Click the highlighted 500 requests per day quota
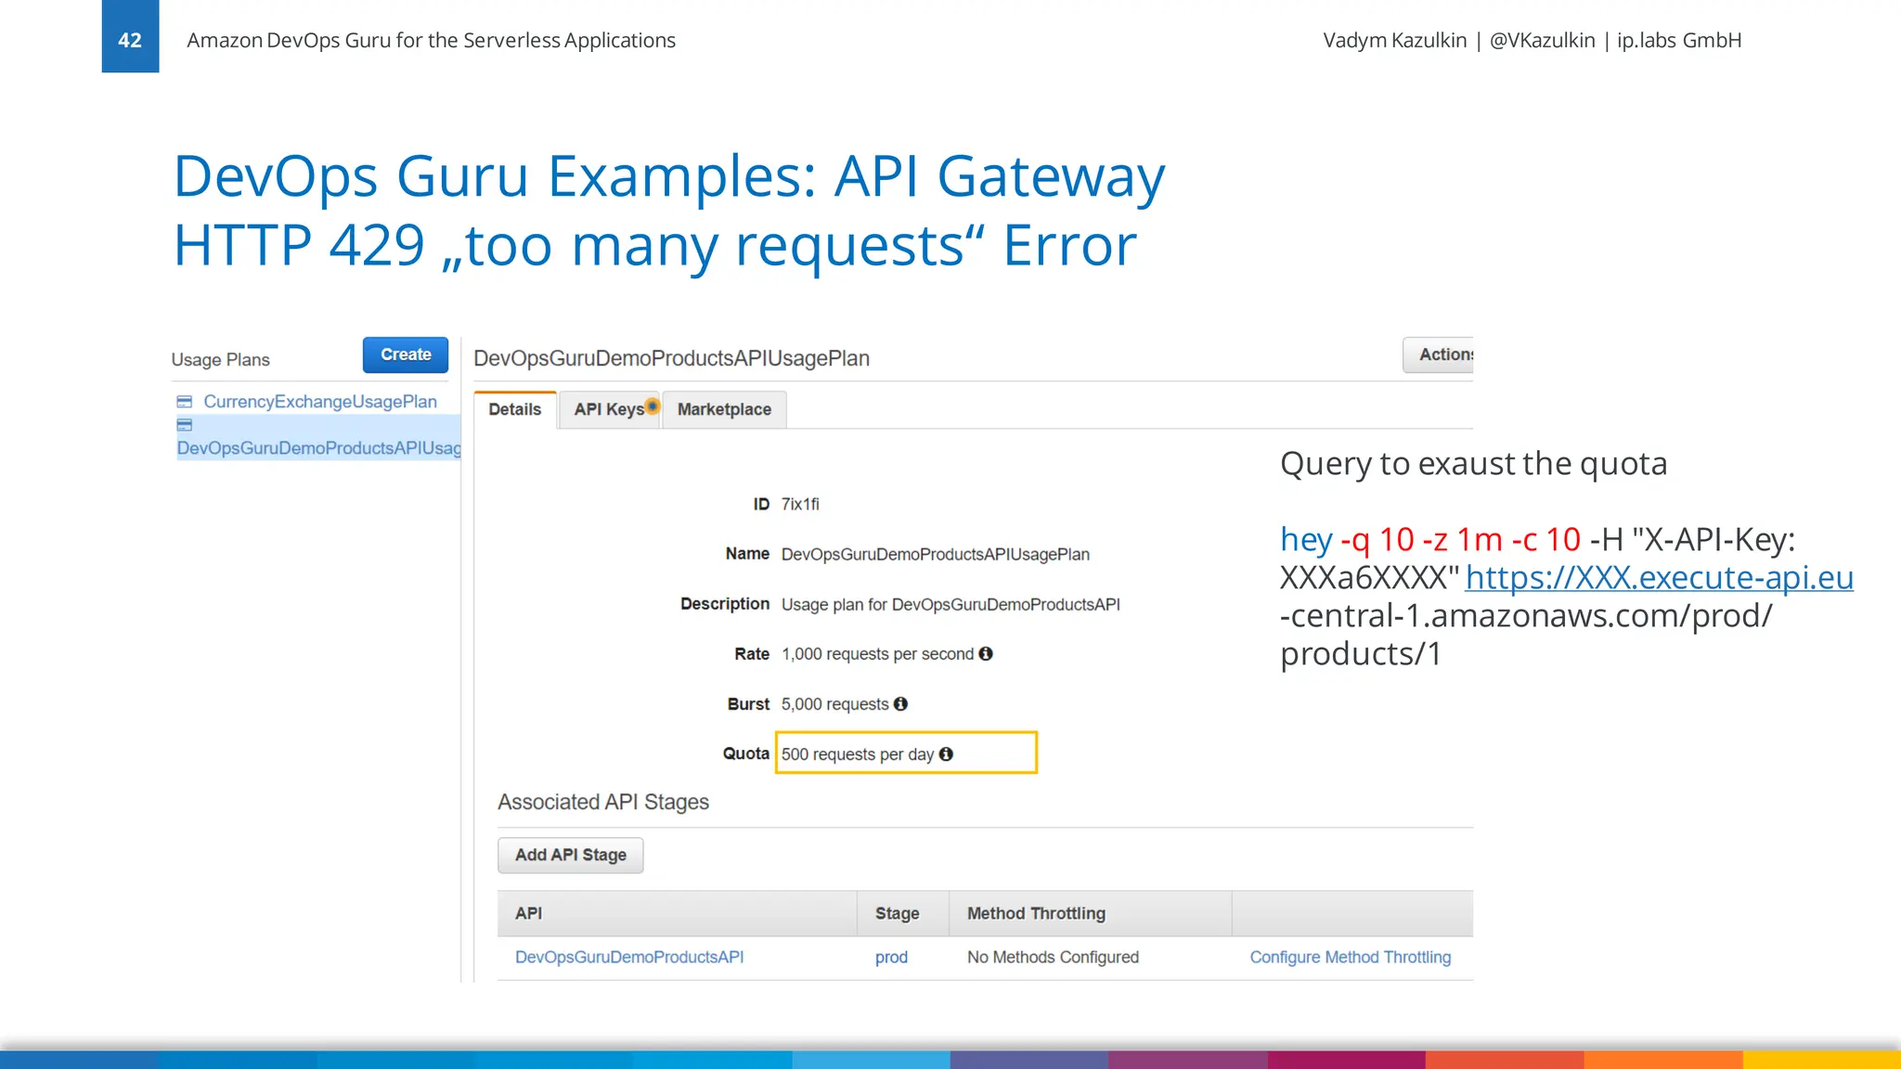Screen dimensions: 1901x1069 857,753
